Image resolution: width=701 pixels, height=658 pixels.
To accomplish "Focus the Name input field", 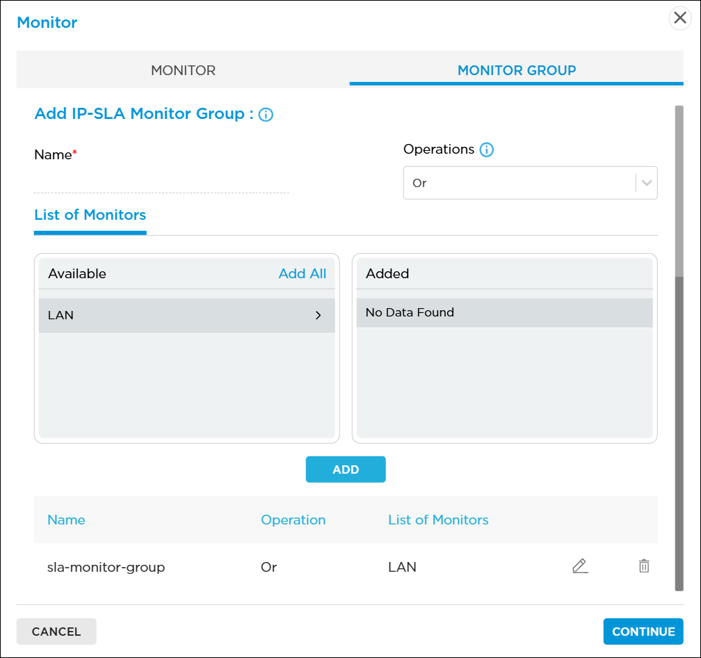I will tap(161, 182).
